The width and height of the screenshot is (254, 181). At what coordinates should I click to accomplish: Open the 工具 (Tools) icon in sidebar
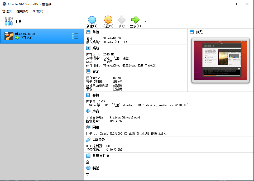coord(9,21)
